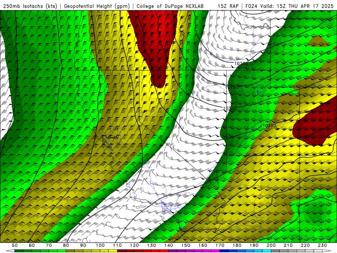The image size is (337, 253).
Task: Click the '180' color scale label
Action: (237, 245)
